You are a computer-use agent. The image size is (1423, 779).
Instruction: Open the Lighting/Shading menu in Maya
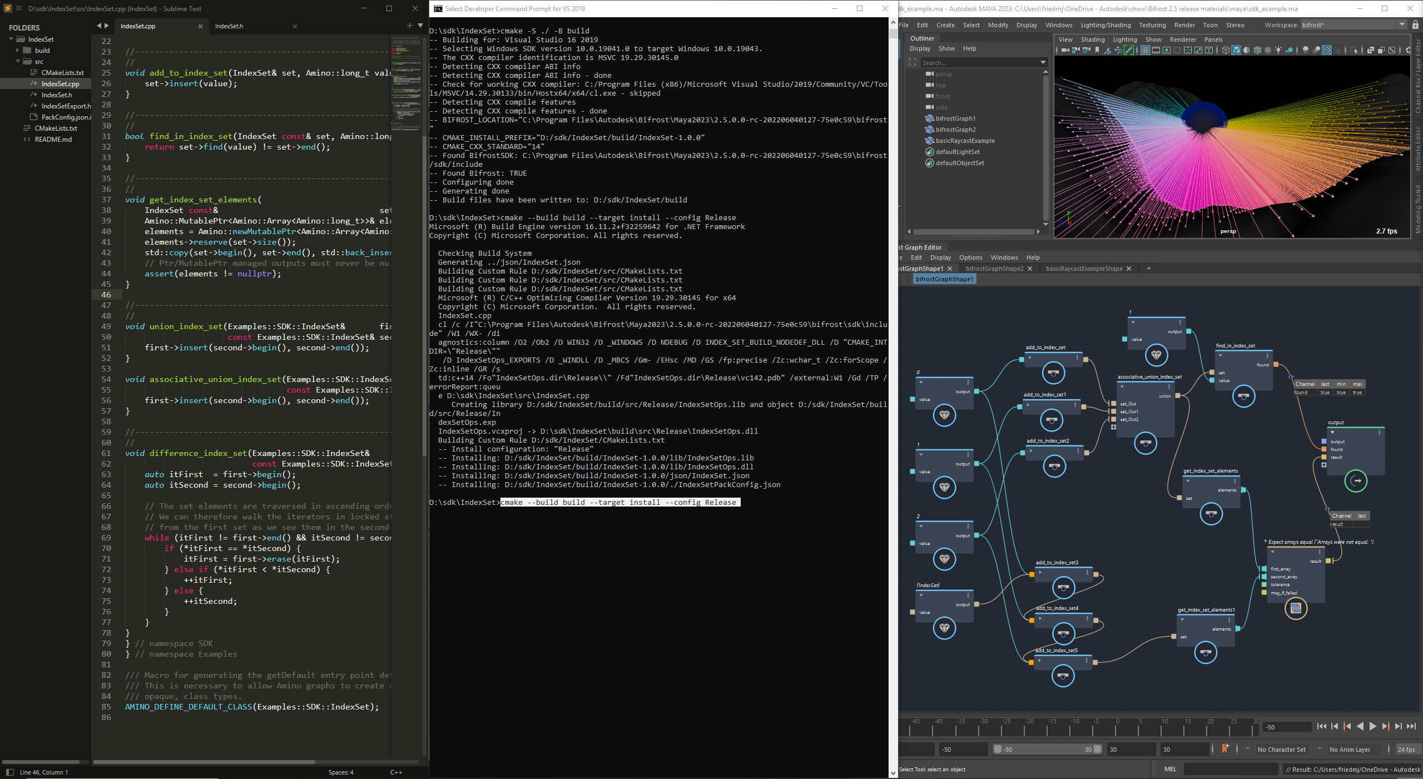[x=1105, y=25]
